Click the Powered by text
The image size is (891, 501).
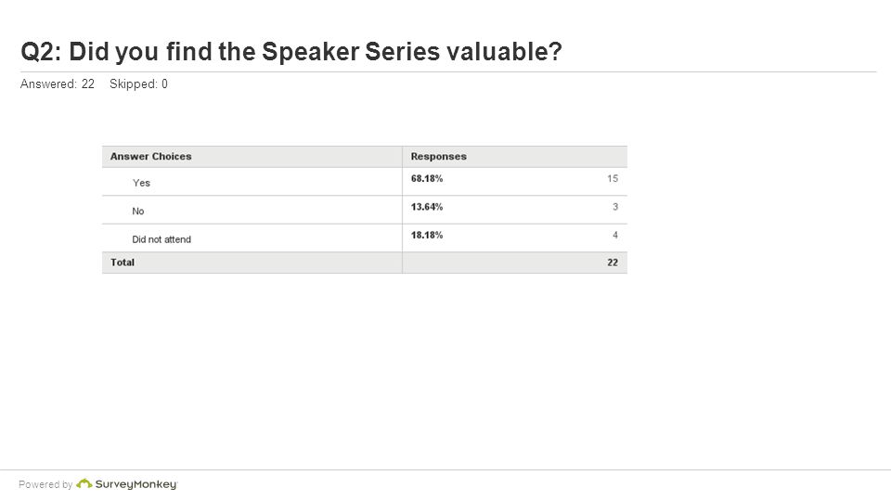(45, 484)
